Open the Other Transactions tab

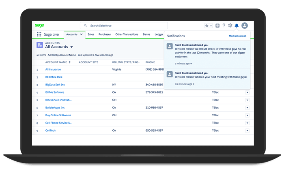pos(127,34)
